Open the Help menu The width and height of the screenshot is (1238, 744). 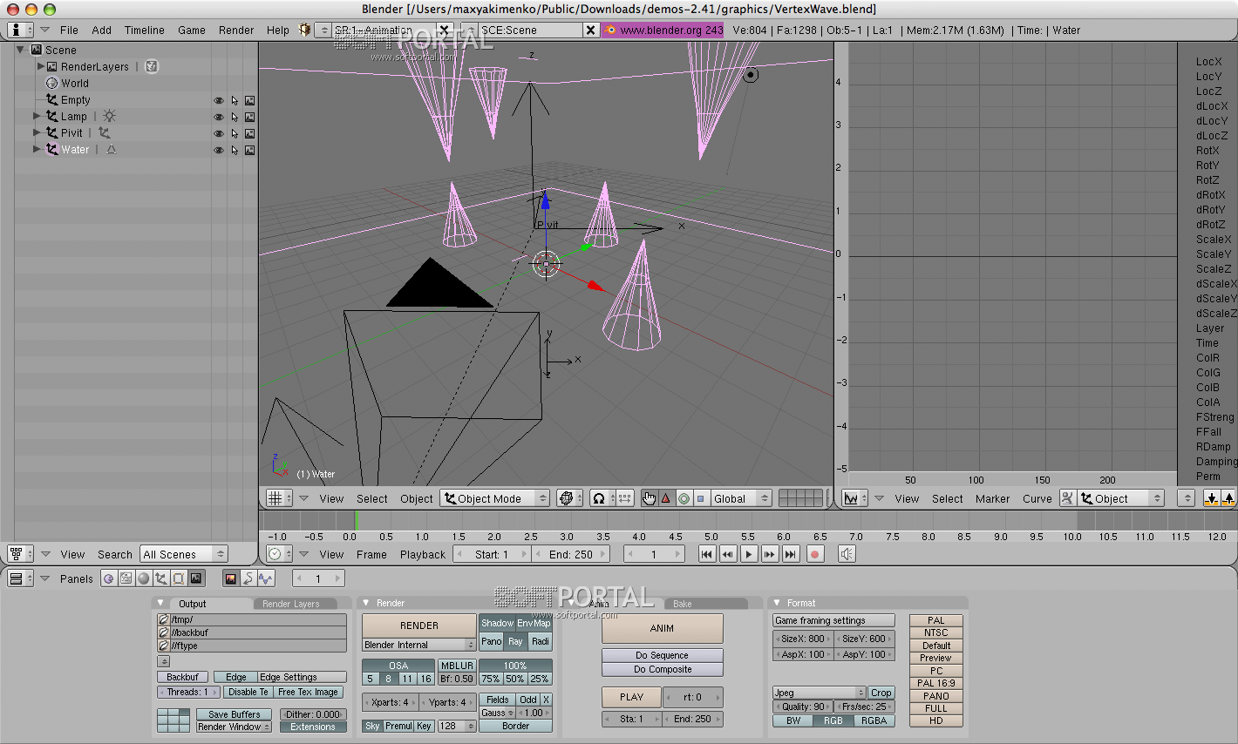[x=278, y=30]
